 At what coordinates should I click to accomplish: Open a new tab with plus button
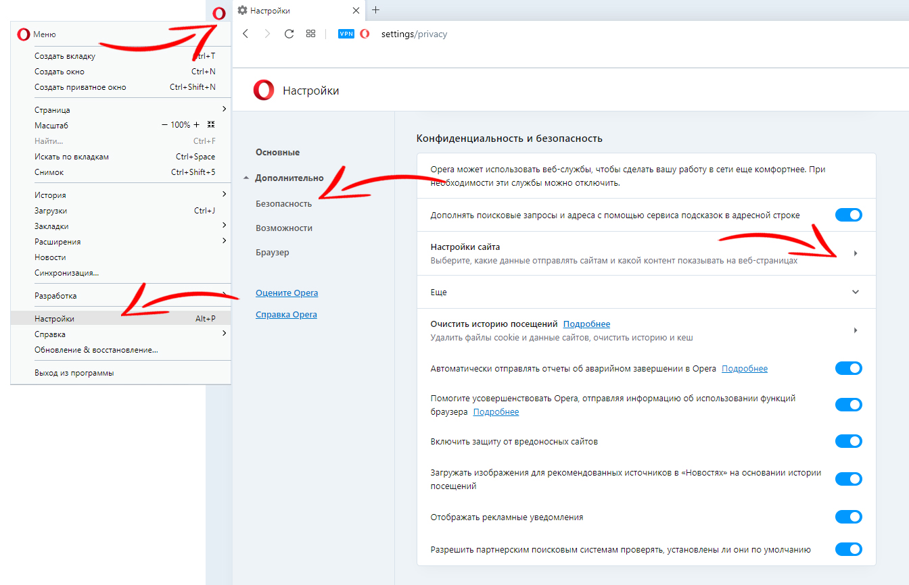pyautogui.click(x=376, y=10)
